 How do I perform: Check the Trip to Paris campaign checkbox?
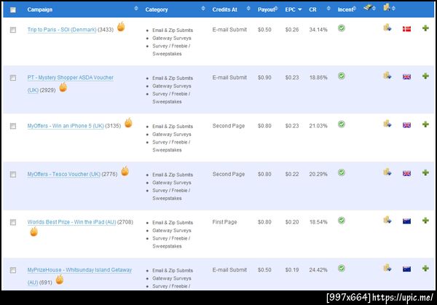(13, 30)
